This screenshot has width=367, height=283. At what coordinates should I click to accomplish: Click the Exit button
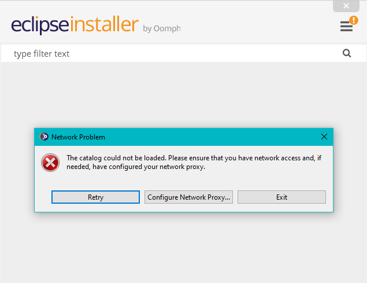click(281, 197)
